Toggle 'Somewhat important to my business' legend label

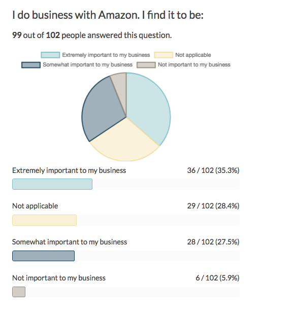pos(88,65)
